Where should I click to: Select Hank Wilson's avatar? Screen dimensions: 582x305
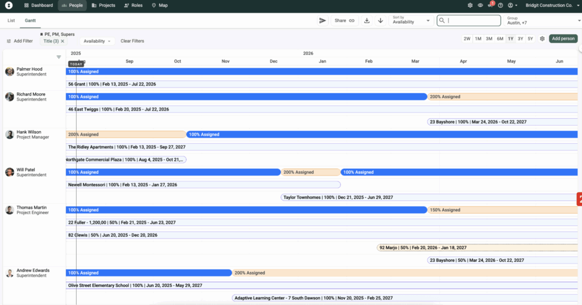[10, 134]
